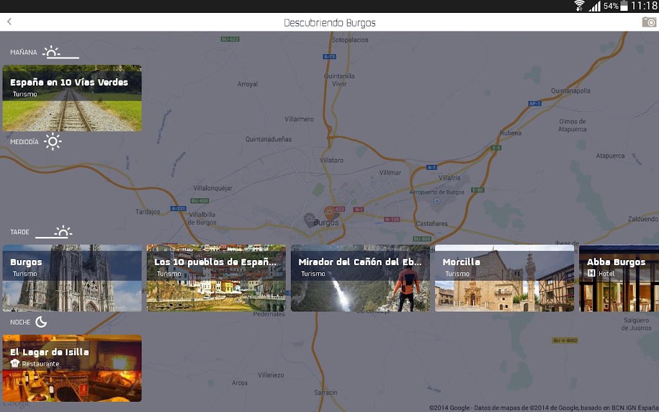Open the Abba Burgos hotel card
The width and height of the screenshot is (659, 412).
pyautogui.click(x=619, y=278)
